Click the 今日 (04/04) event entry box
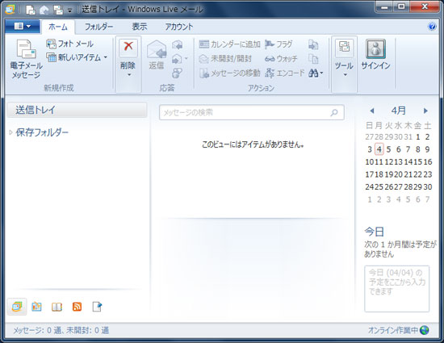 (x=396, y=289)
